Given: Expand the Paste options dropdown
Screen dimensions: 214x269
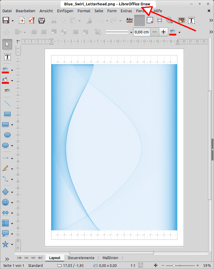Looking at the screenshot, I should [x=79, y=21].
